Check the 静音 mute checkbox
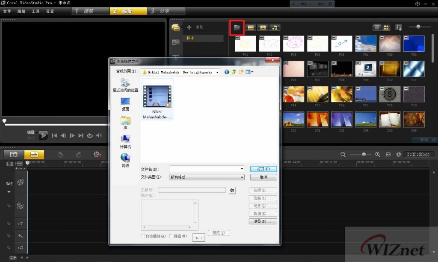This screenshot has width=438, height=262. pos(172,236)
